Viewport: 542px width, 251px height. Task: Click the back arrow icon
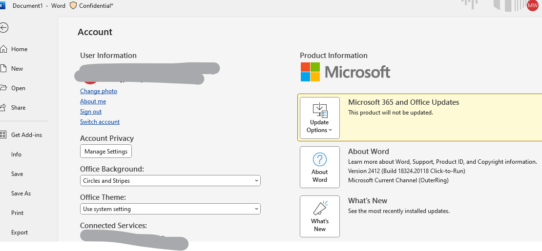(3, 28)
